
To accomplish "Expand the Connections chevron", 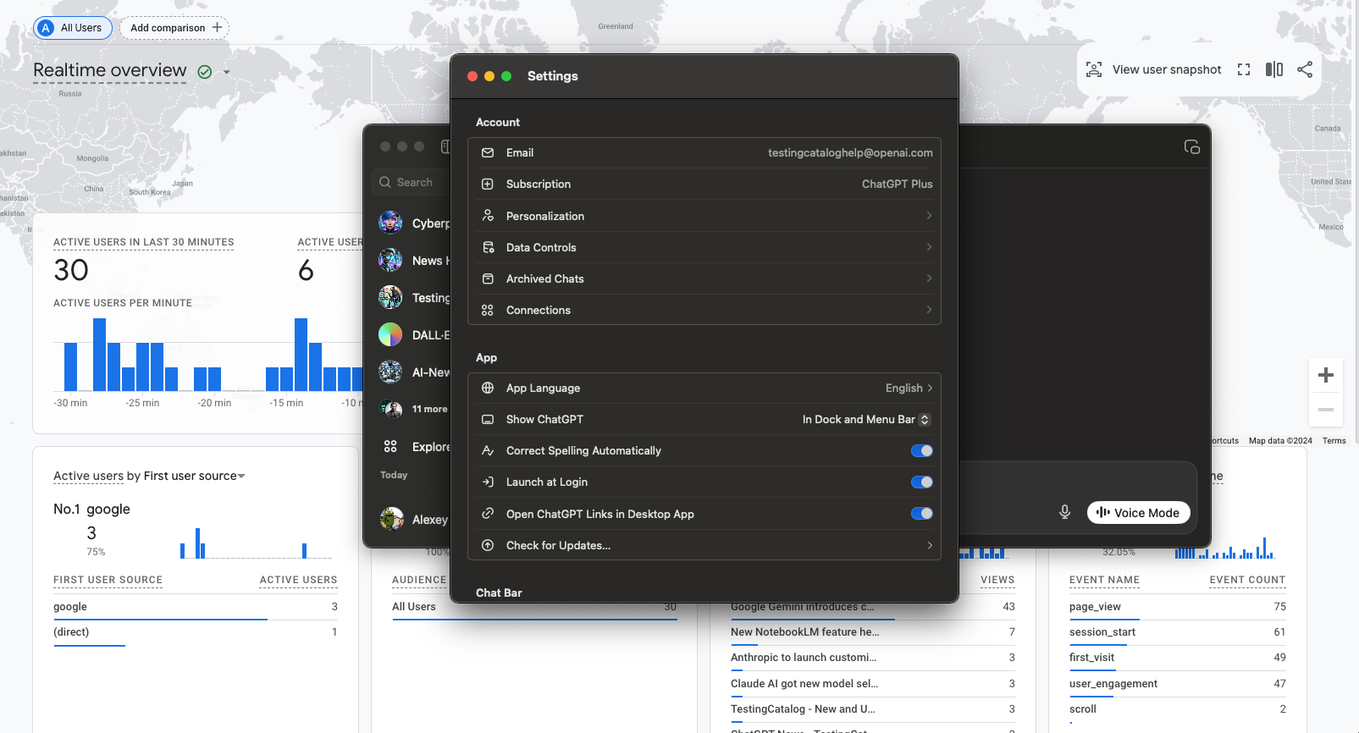I will [929, 311].
